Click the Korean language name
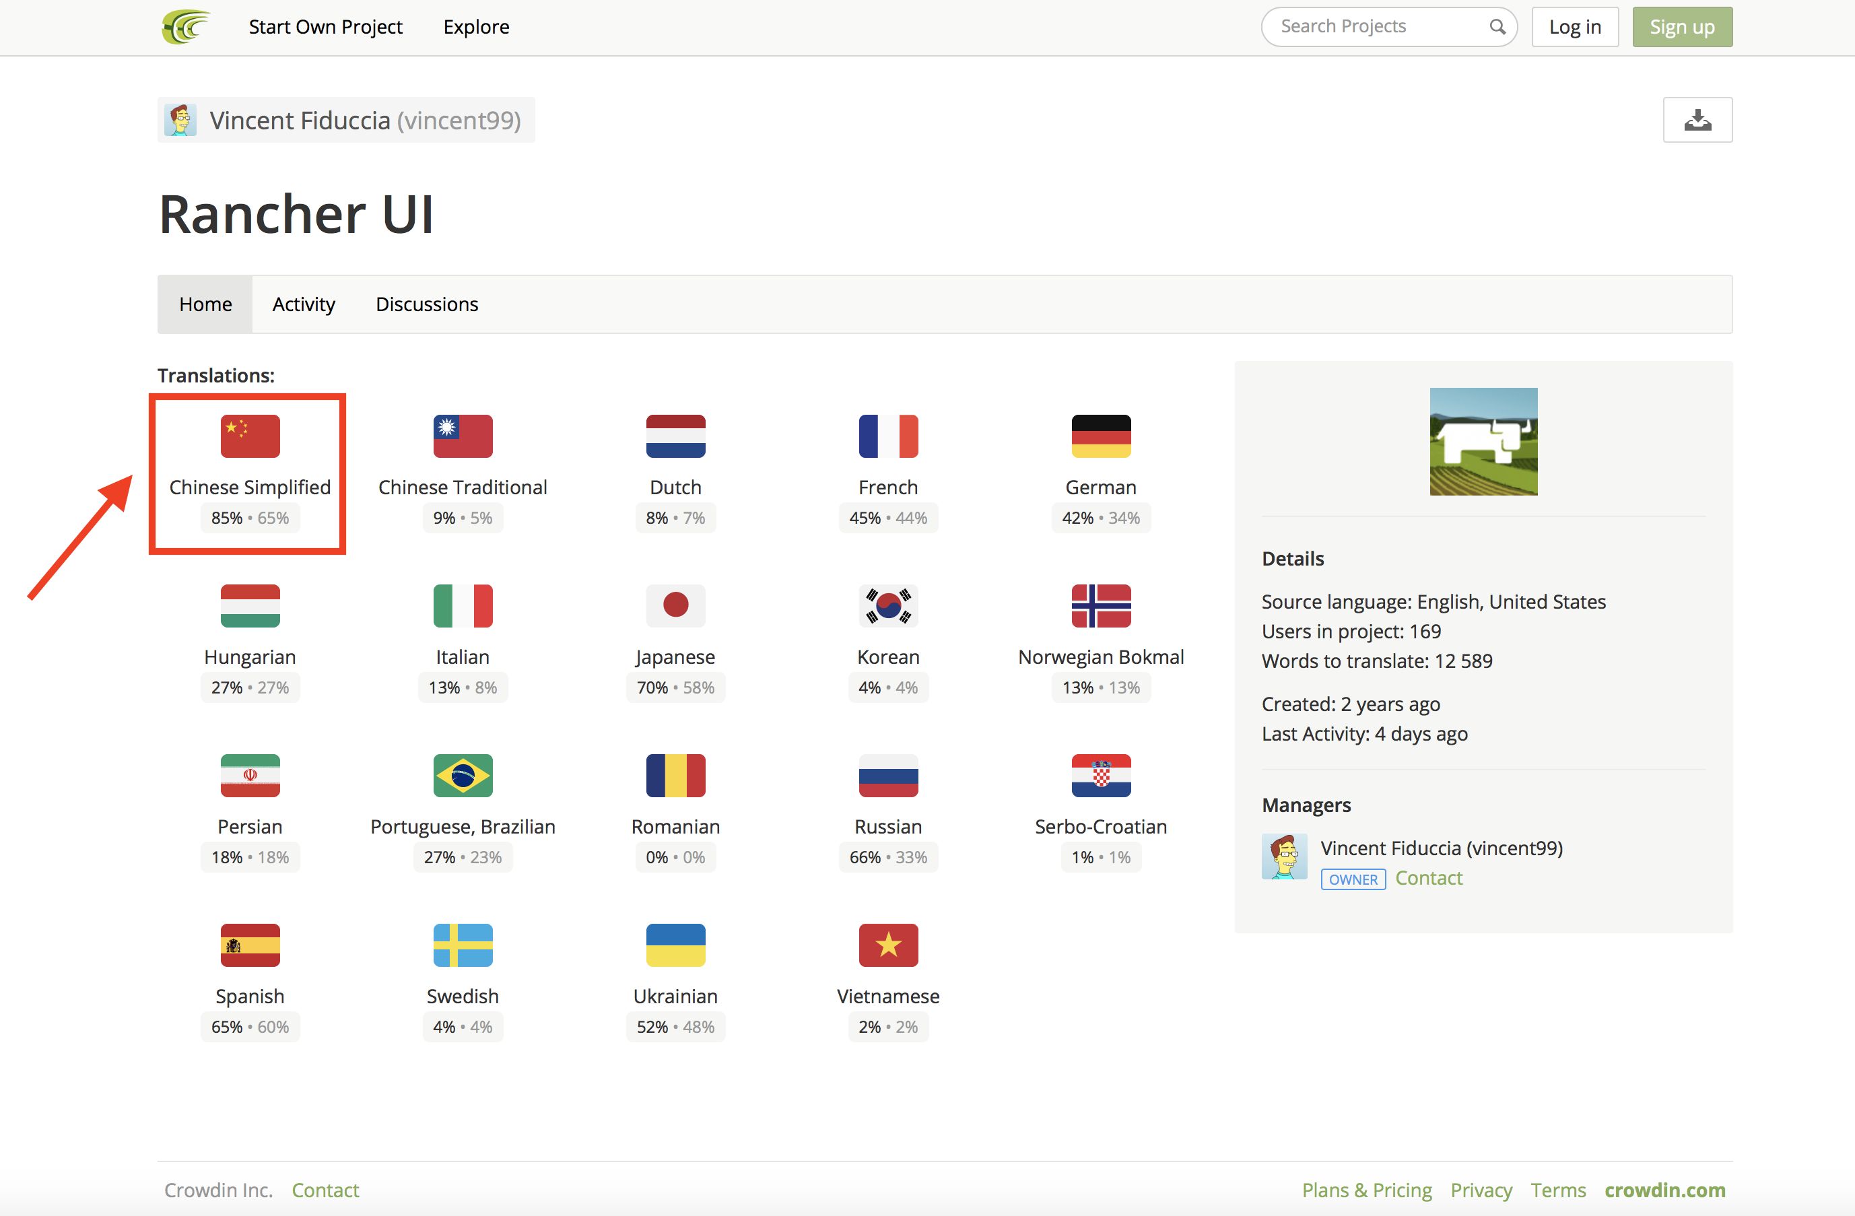Viewport: 1855px width, 1216px height. tap(889, 657)
